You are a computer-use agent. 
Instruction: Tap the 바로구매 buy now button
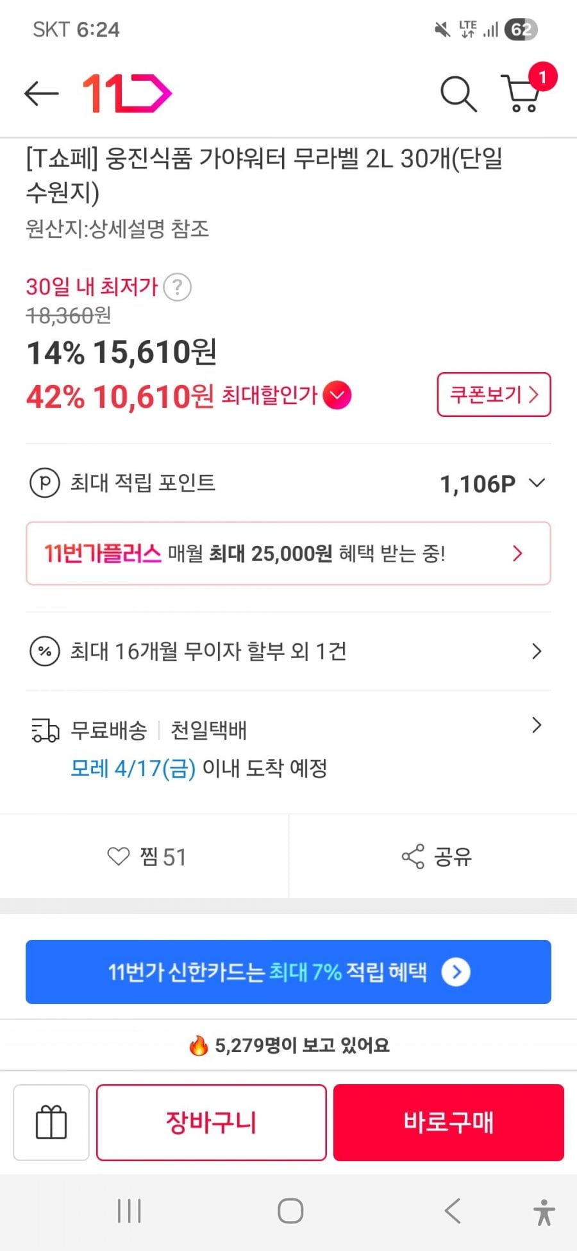448,1122
